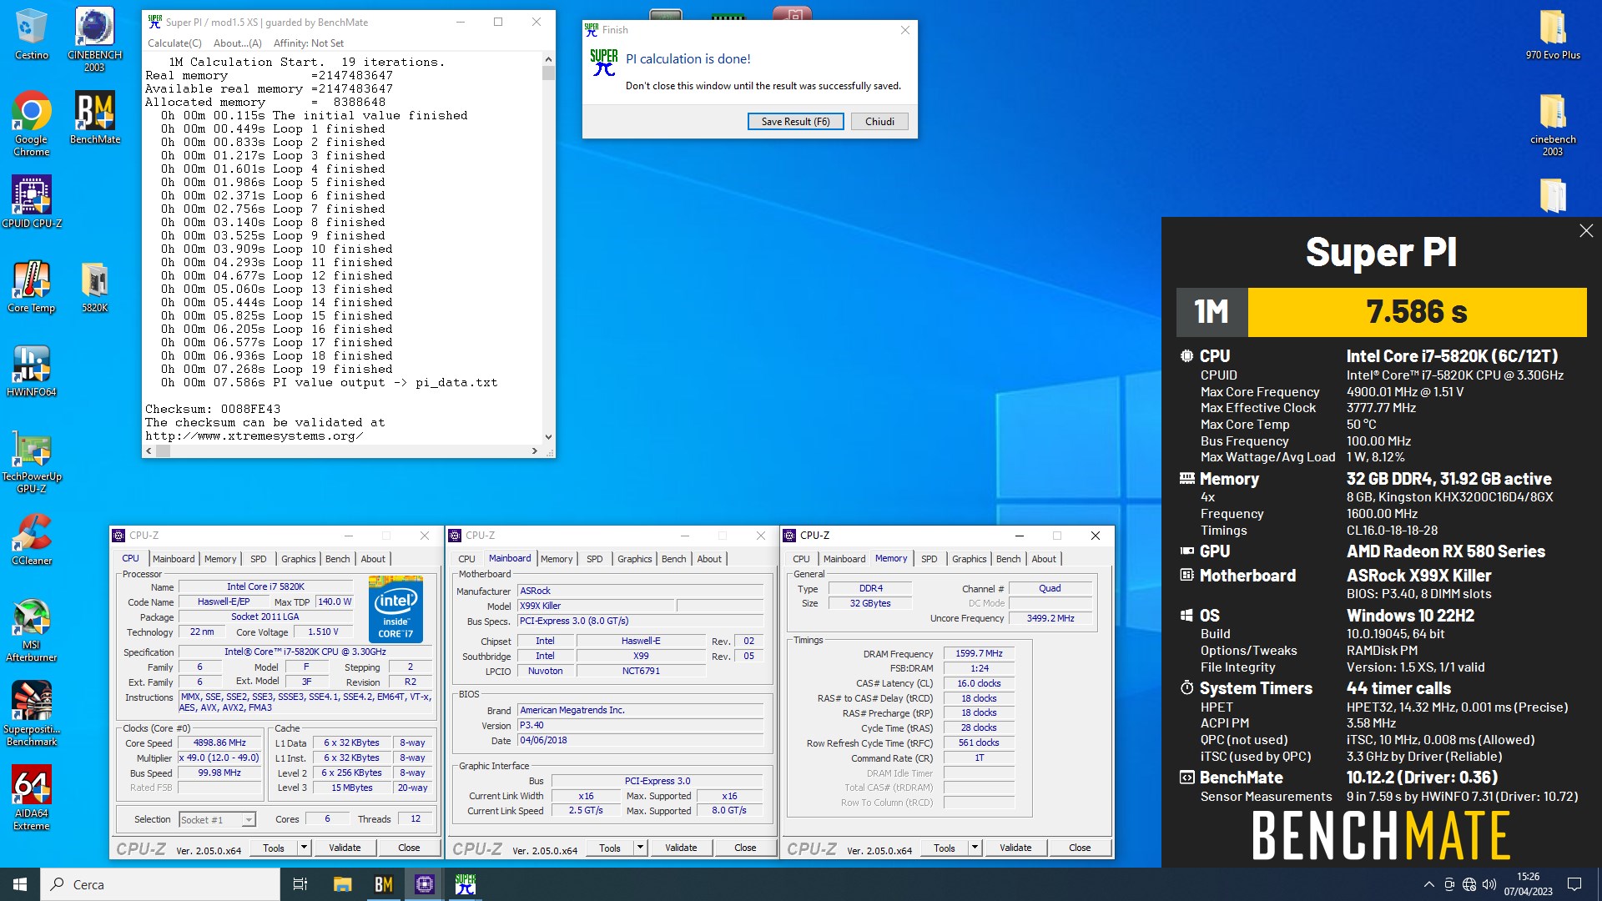Click the Cerca search box on taskbar

[160, 884]
